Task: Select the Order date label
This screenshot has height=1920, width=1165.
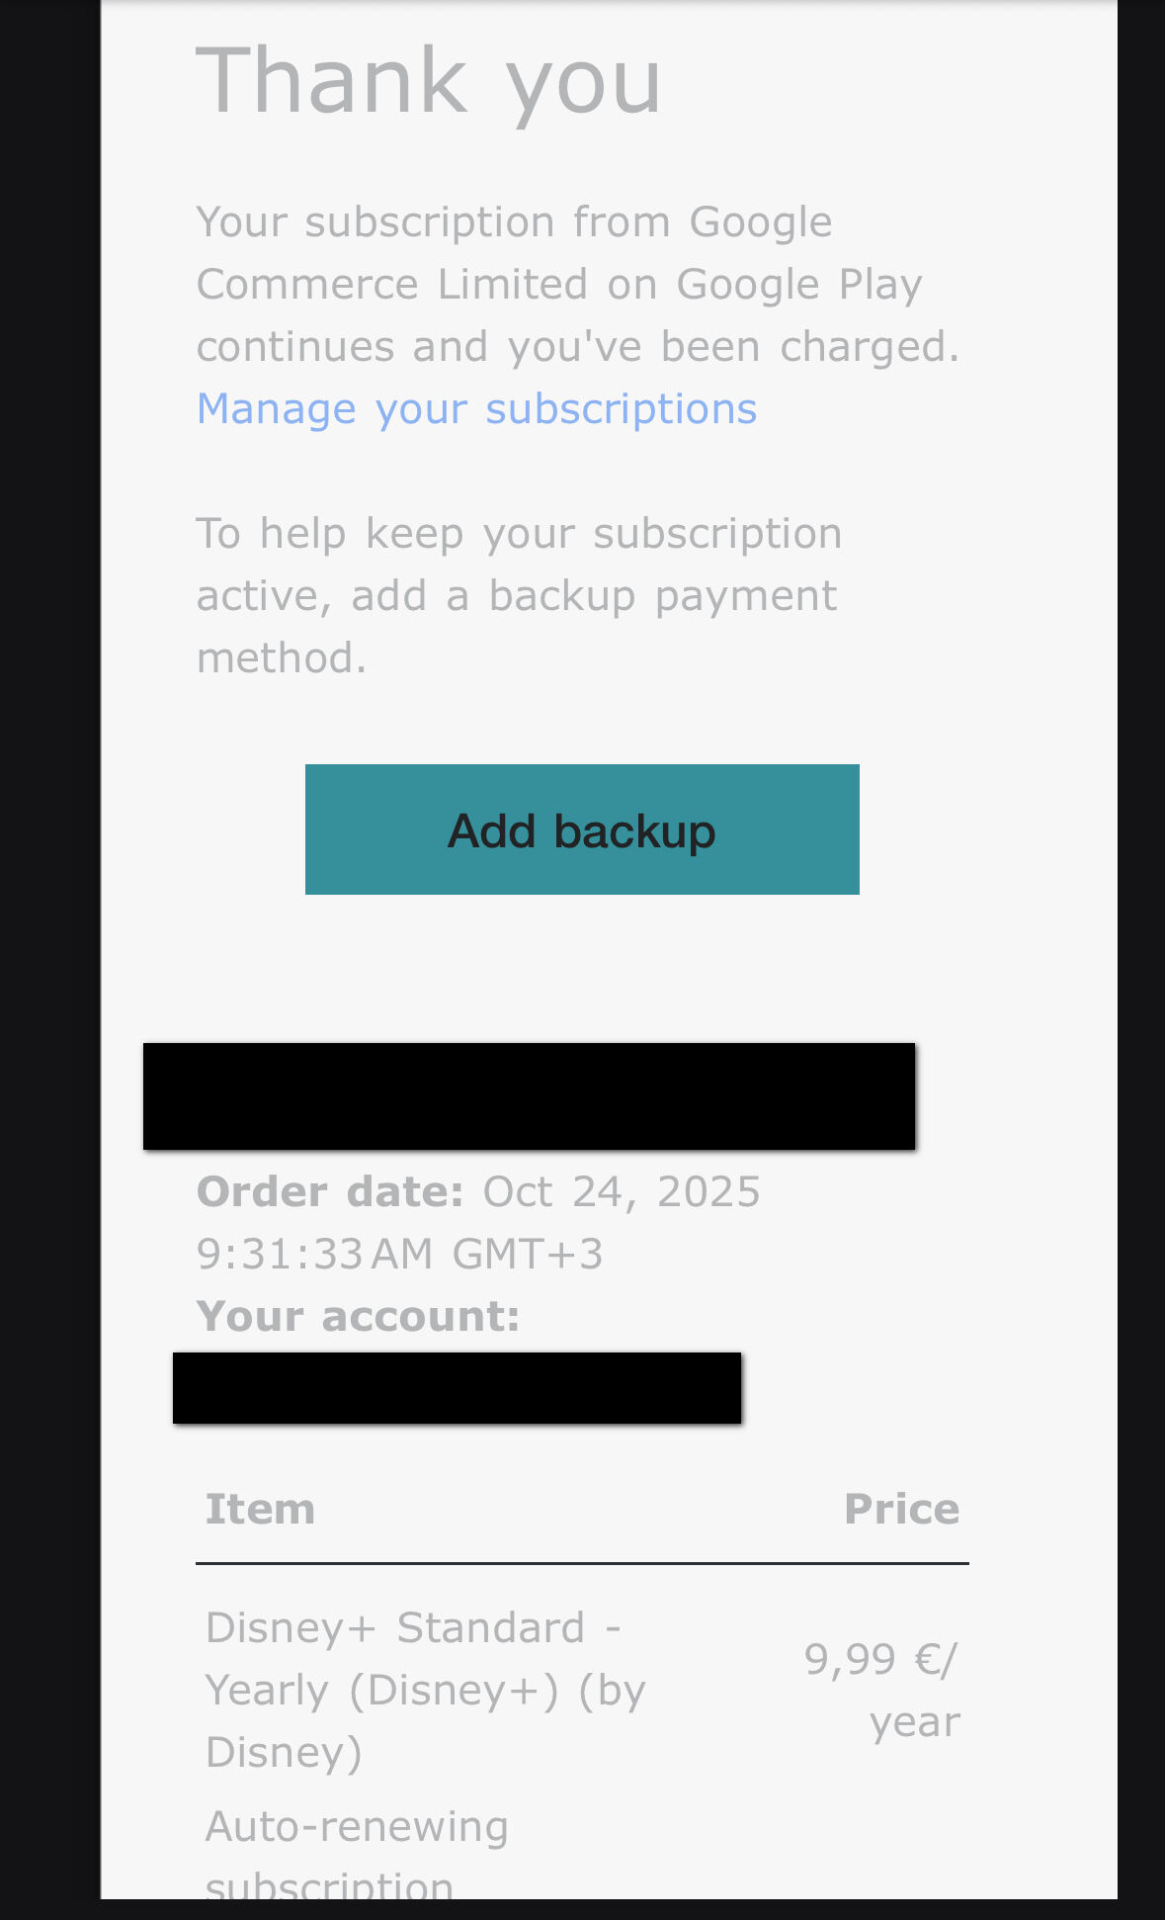Action: (330, 1192)
